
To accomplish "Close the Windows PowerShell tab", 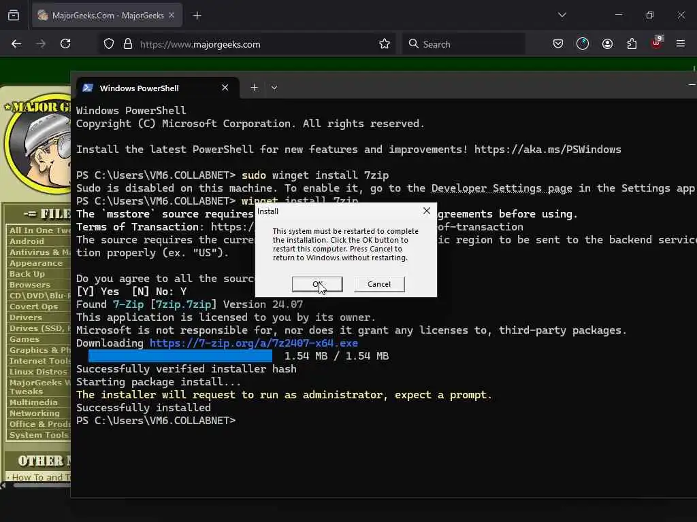I will (225, 88).
